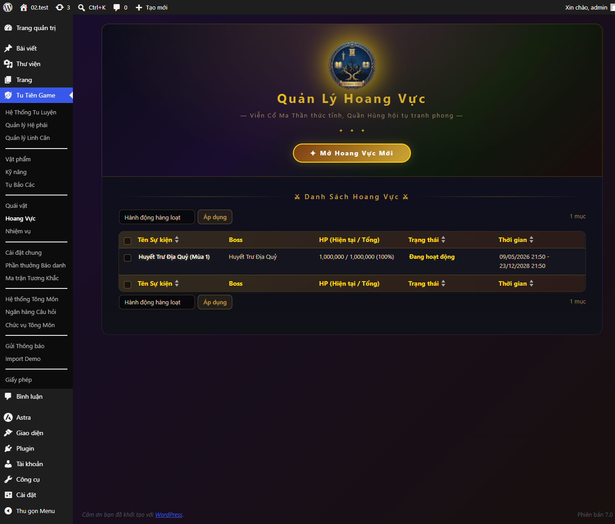Image resolution: width=615 pixels, height=524 pixels.
Task: Open the Vật phẩm submenu item
Action: [18, 159]
